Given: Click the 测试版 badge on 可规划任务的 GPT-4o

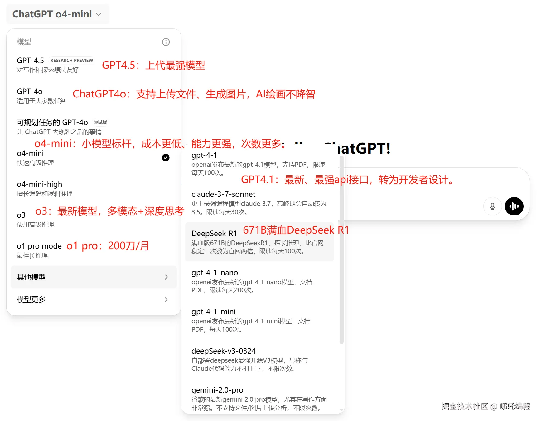Looking at the screenshot, I should coord(100,122).
